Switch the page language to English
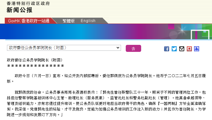 coord(88,21)
